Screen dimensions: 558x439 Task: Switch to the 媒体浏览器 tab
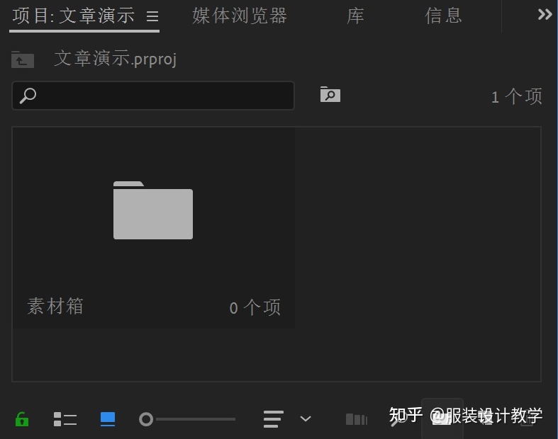[240, 16]
